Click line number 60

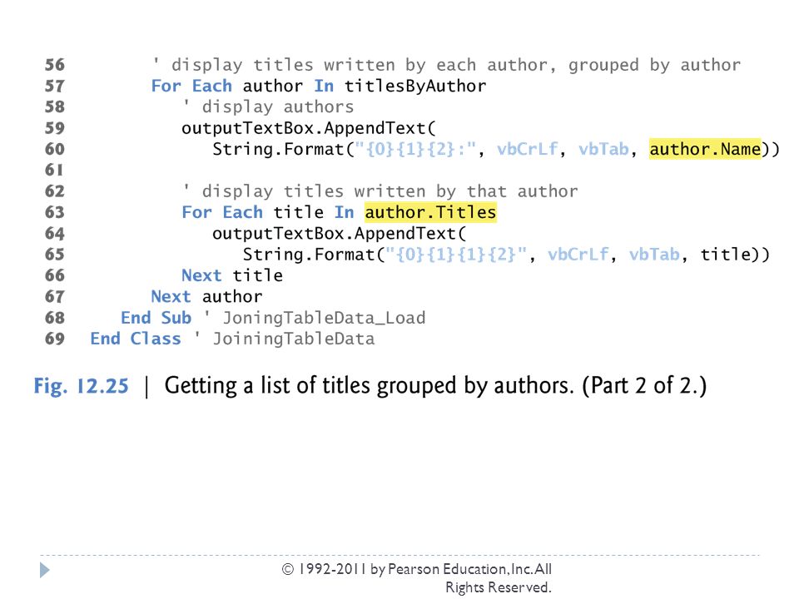pos(55,149)
